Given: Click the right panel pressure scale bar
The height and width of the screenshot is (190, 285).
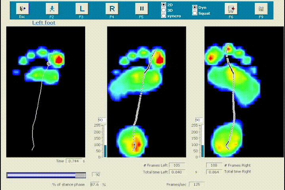Looking at the screenshot, I should pos(203,141).
